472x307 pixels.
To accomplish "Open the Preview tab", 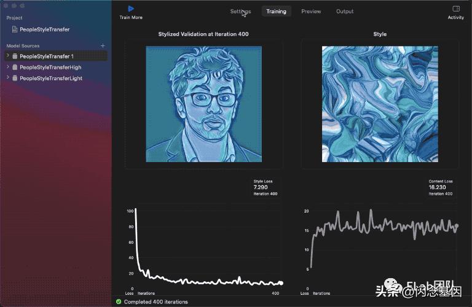I will [x=311, y=12].
